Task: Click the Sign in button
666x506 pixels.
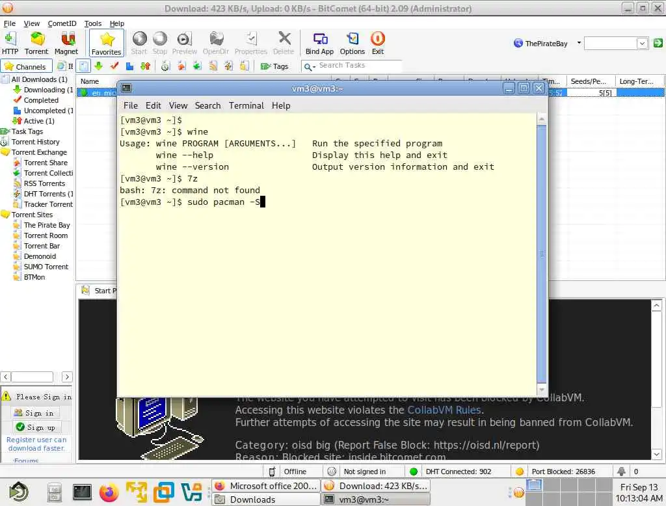Action: tap(36, 412)
